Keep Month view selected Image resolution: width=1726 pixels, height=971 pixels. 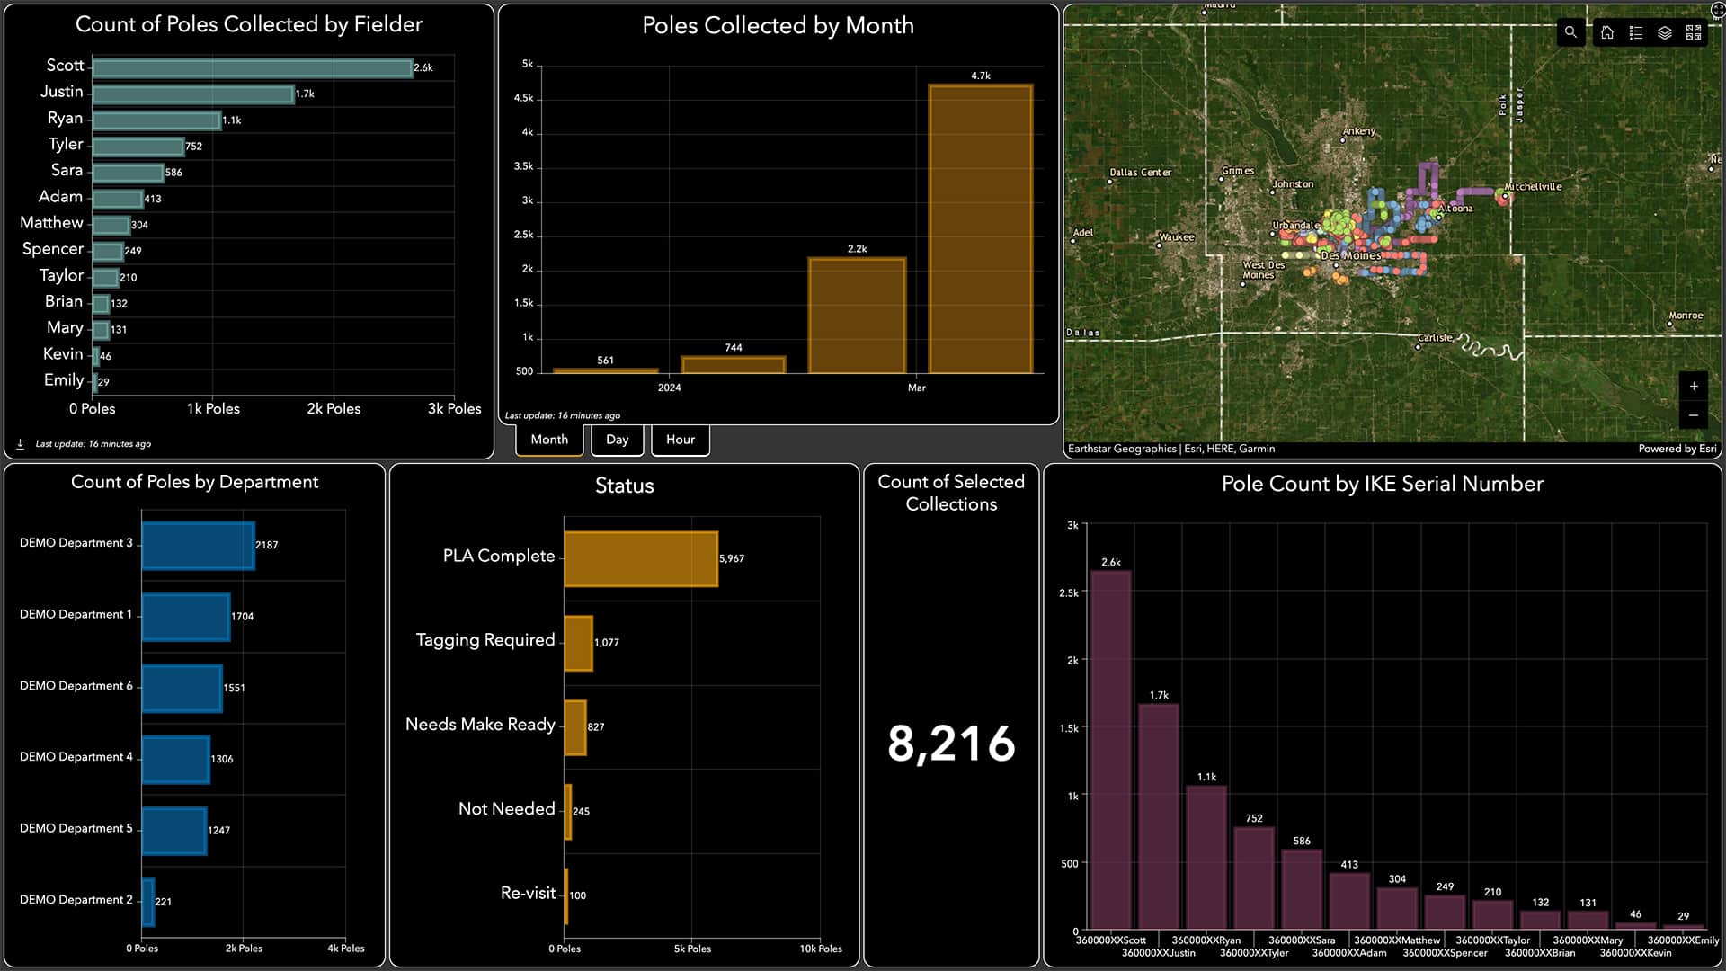(x=548, y=440)
